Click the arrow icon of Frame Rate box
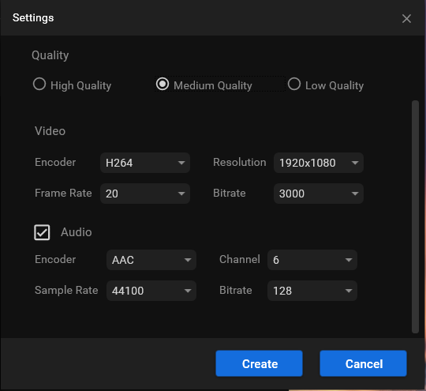 (x=181, y=194)
